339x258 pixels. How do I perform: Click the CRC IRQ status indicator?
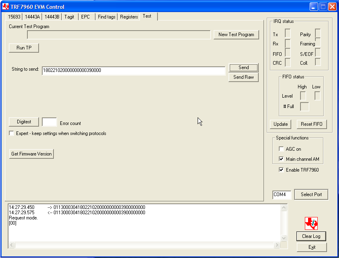click(x=288, y=62)
